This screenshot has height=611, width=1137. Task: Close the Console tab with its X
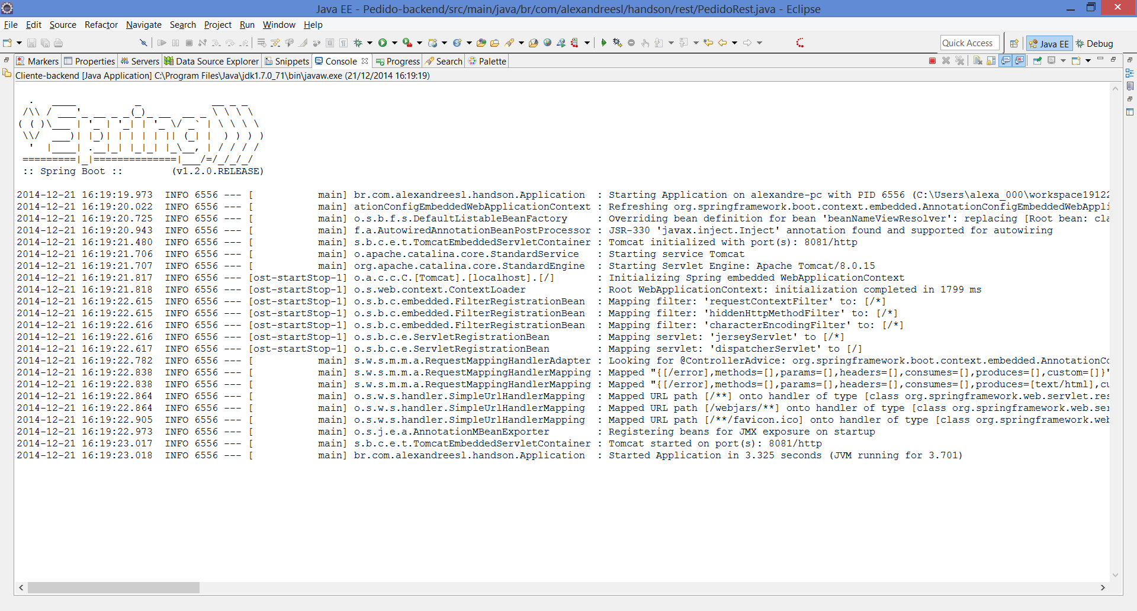coord(365,61)
